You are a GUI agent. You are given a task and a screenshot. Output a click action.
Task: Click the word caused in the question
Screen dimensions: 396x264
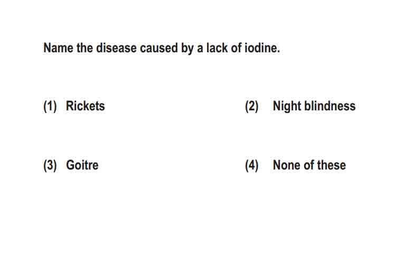coord(158,48)
